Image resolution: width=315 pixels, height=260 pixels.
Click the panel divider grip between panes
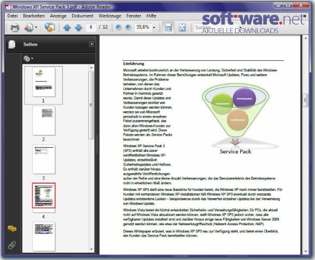tap(98, 145)
